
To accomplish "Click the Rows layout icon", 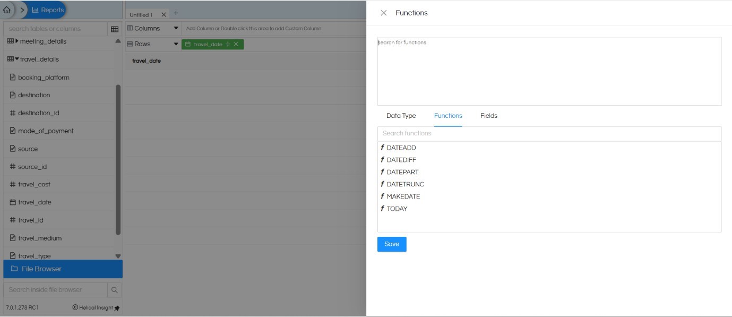I will coord(130,44).
